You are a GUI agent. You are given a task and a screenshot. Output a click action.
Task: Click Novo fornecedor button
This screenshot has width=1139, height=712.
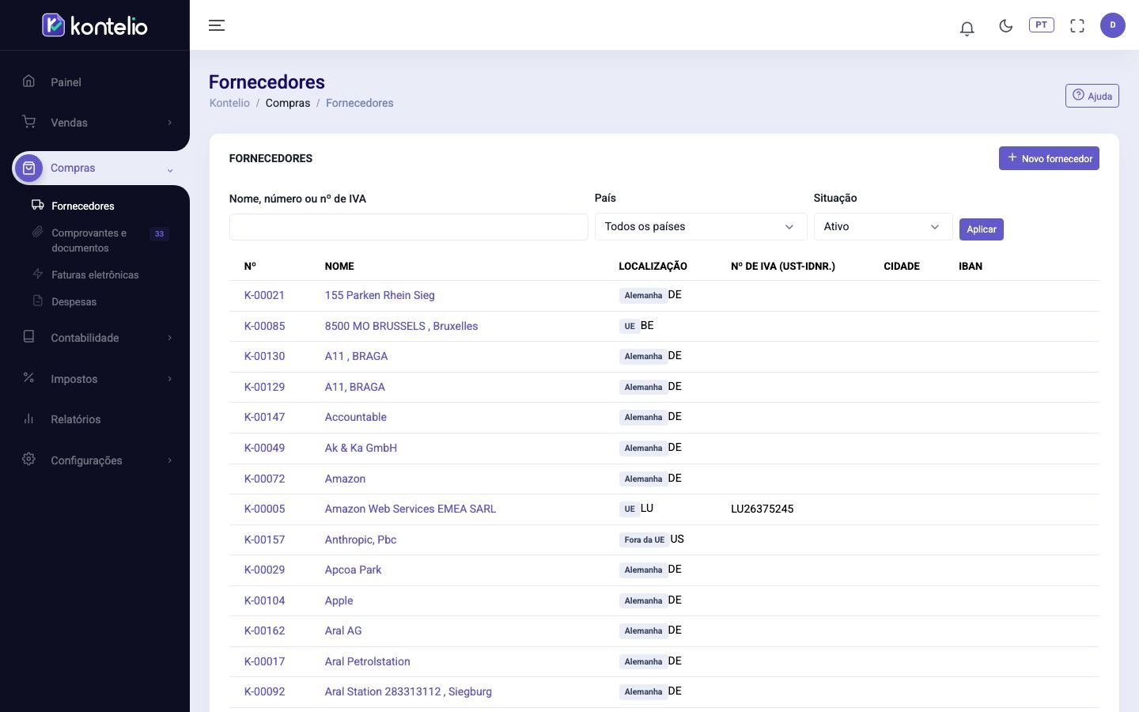1048,158
